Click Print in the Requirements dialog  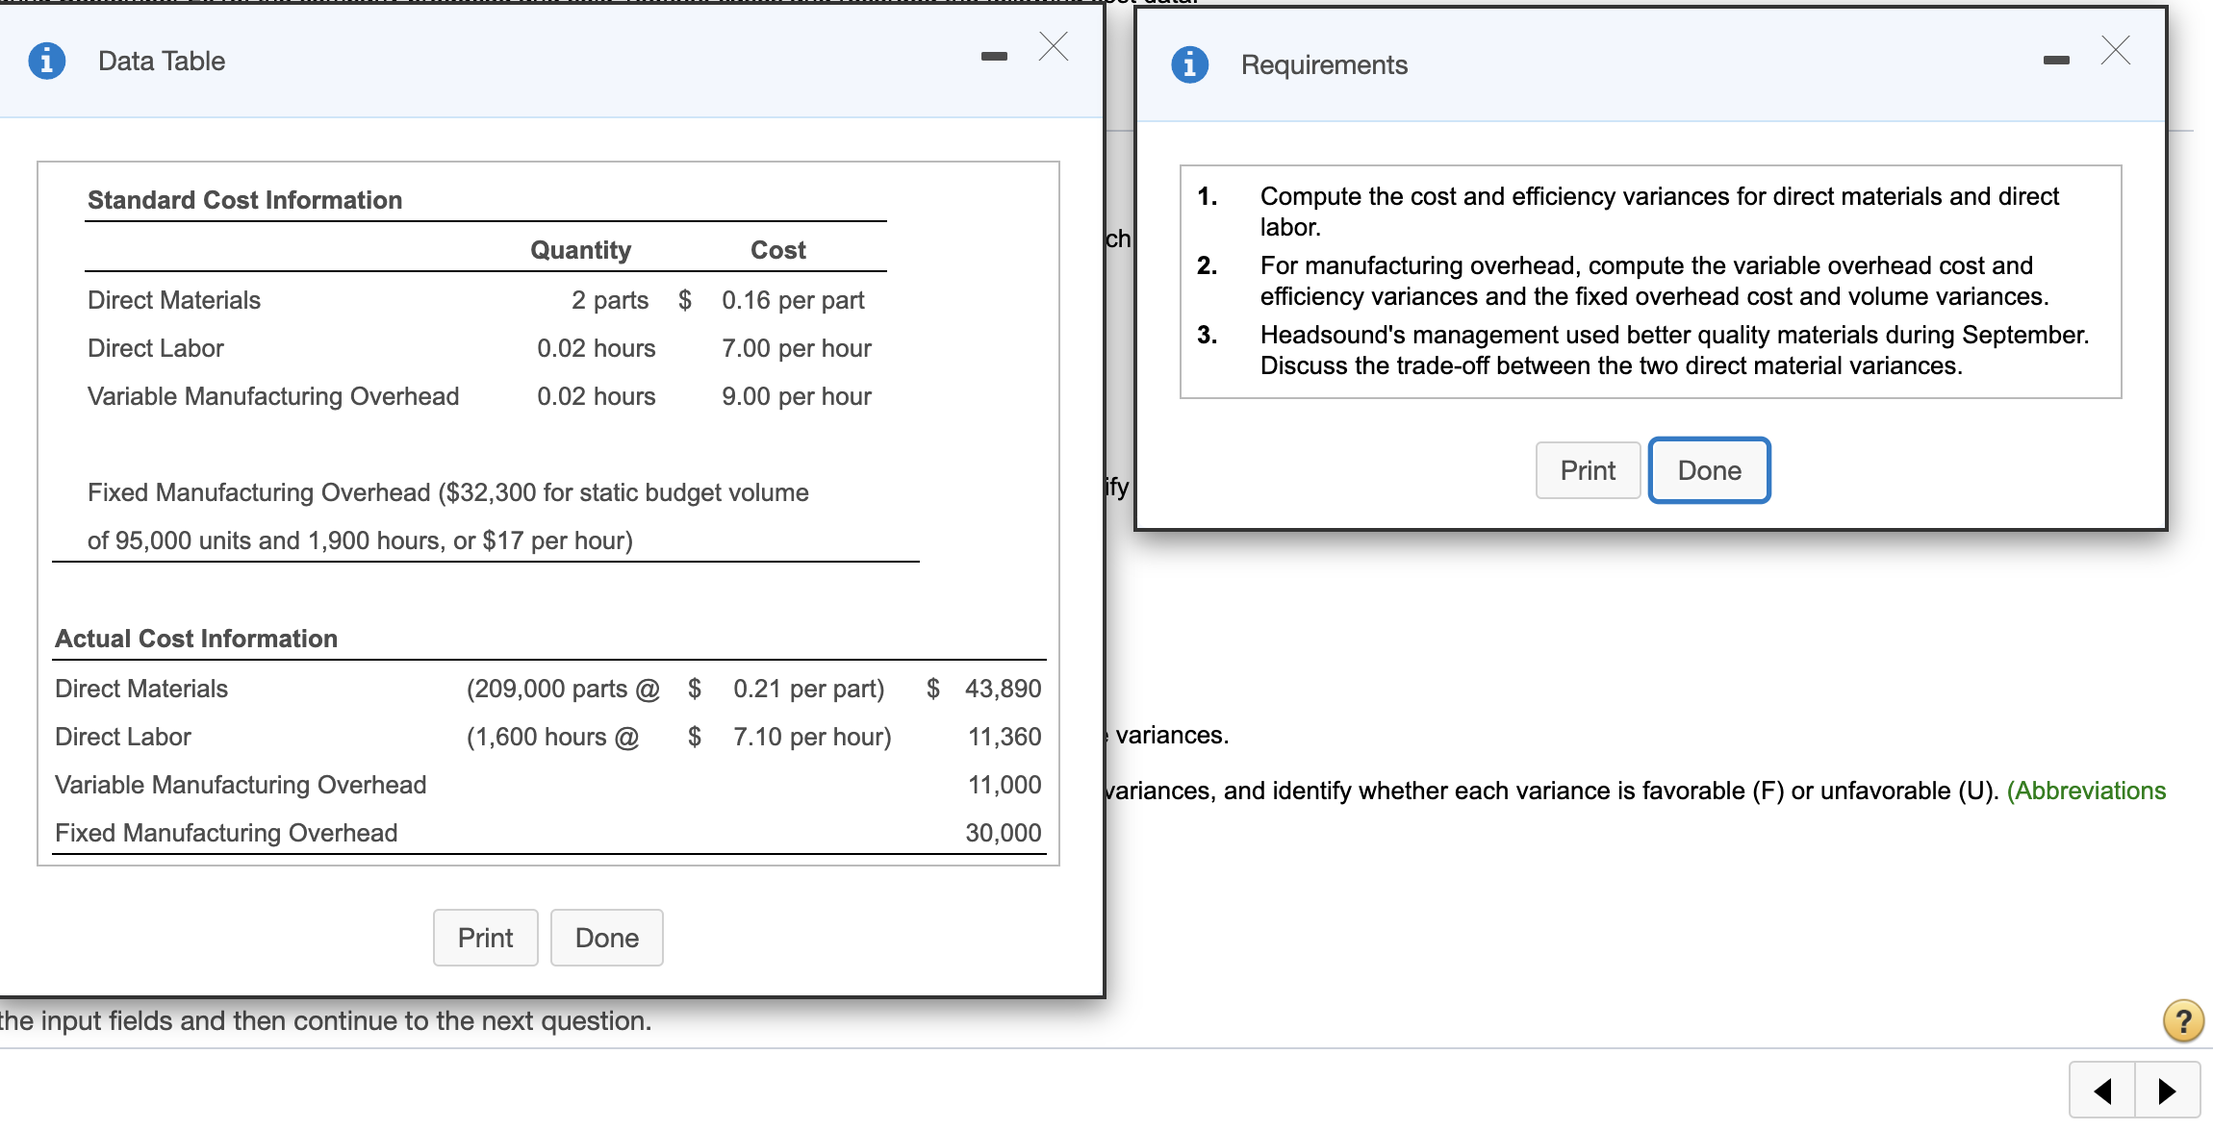pyautogui.click(x=1588, y=470)
